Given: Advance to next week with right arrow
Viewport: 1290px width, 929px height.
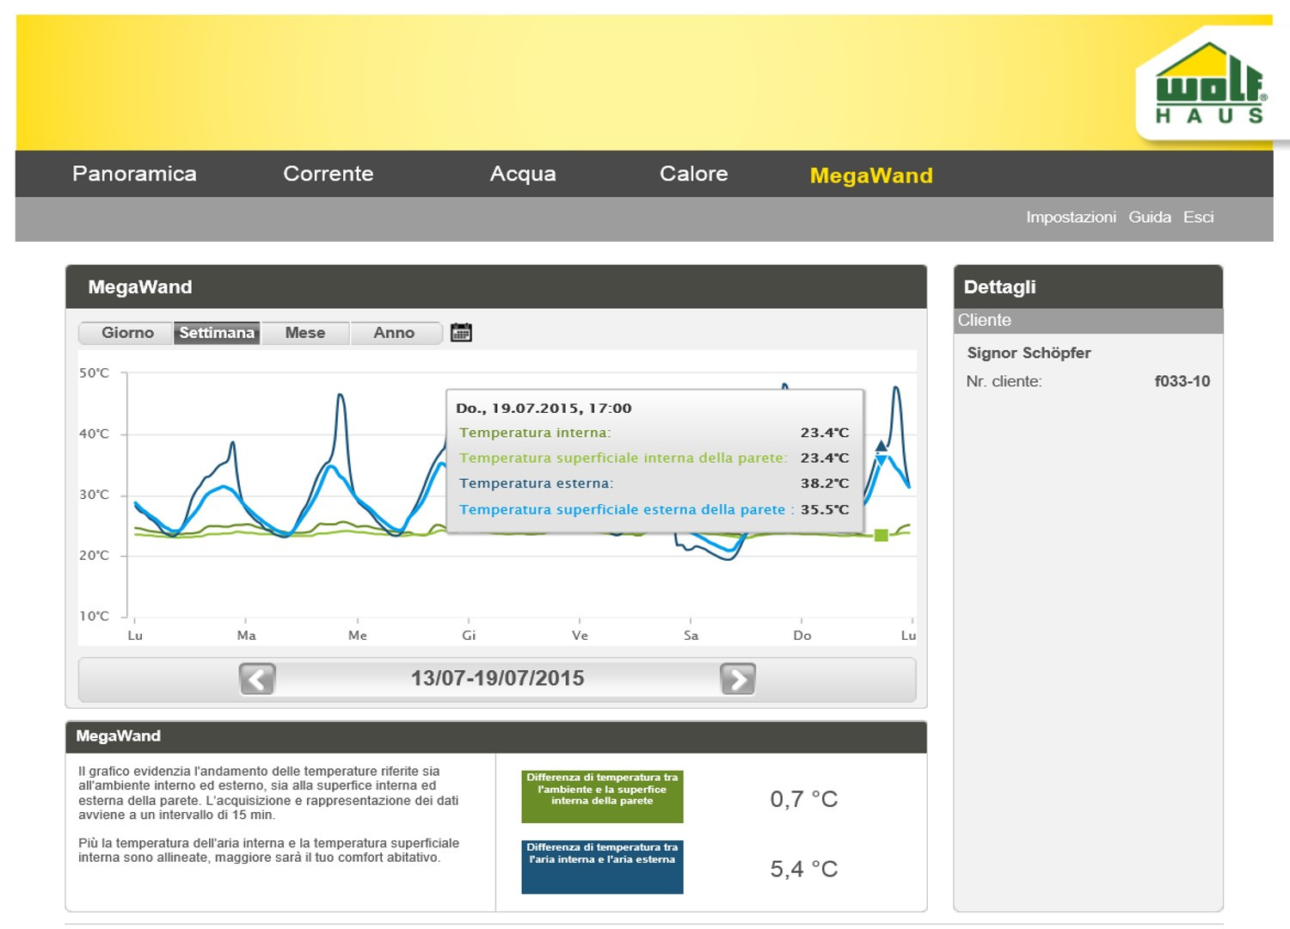Looking at the screenshot, I should (x=738, y=679).
